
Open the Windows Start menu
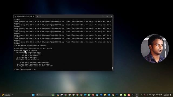[33, 95]
